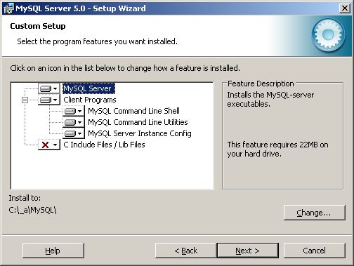
Task: Click the Change... install path button
Action: [x=315, y=213]
